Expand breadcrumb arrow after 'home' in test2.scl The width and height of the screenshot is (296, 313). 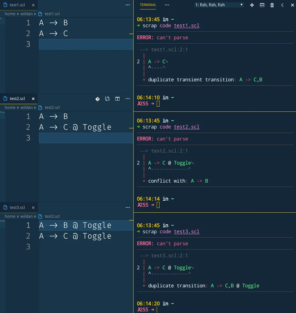click(18, 107)
